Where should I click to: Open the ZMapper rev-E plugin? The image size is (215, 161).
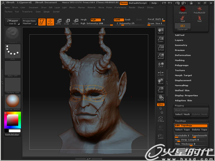[x=13, y=22]
